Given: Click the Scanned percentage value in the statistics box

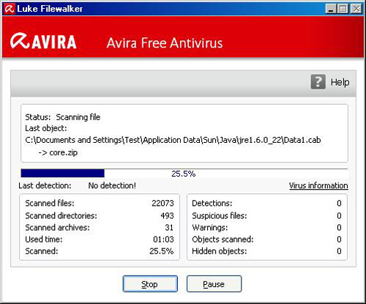Looking at the screenshot, I should coord(162,251).
